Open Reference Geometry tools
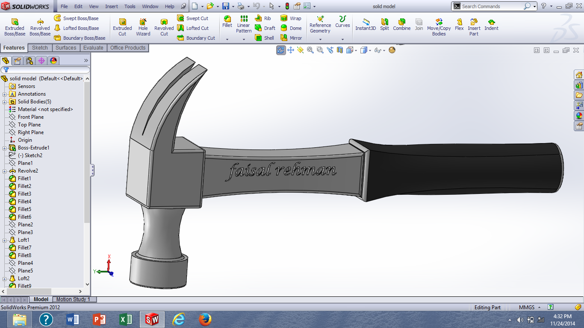584x328 pixels. tap(320, 24)
